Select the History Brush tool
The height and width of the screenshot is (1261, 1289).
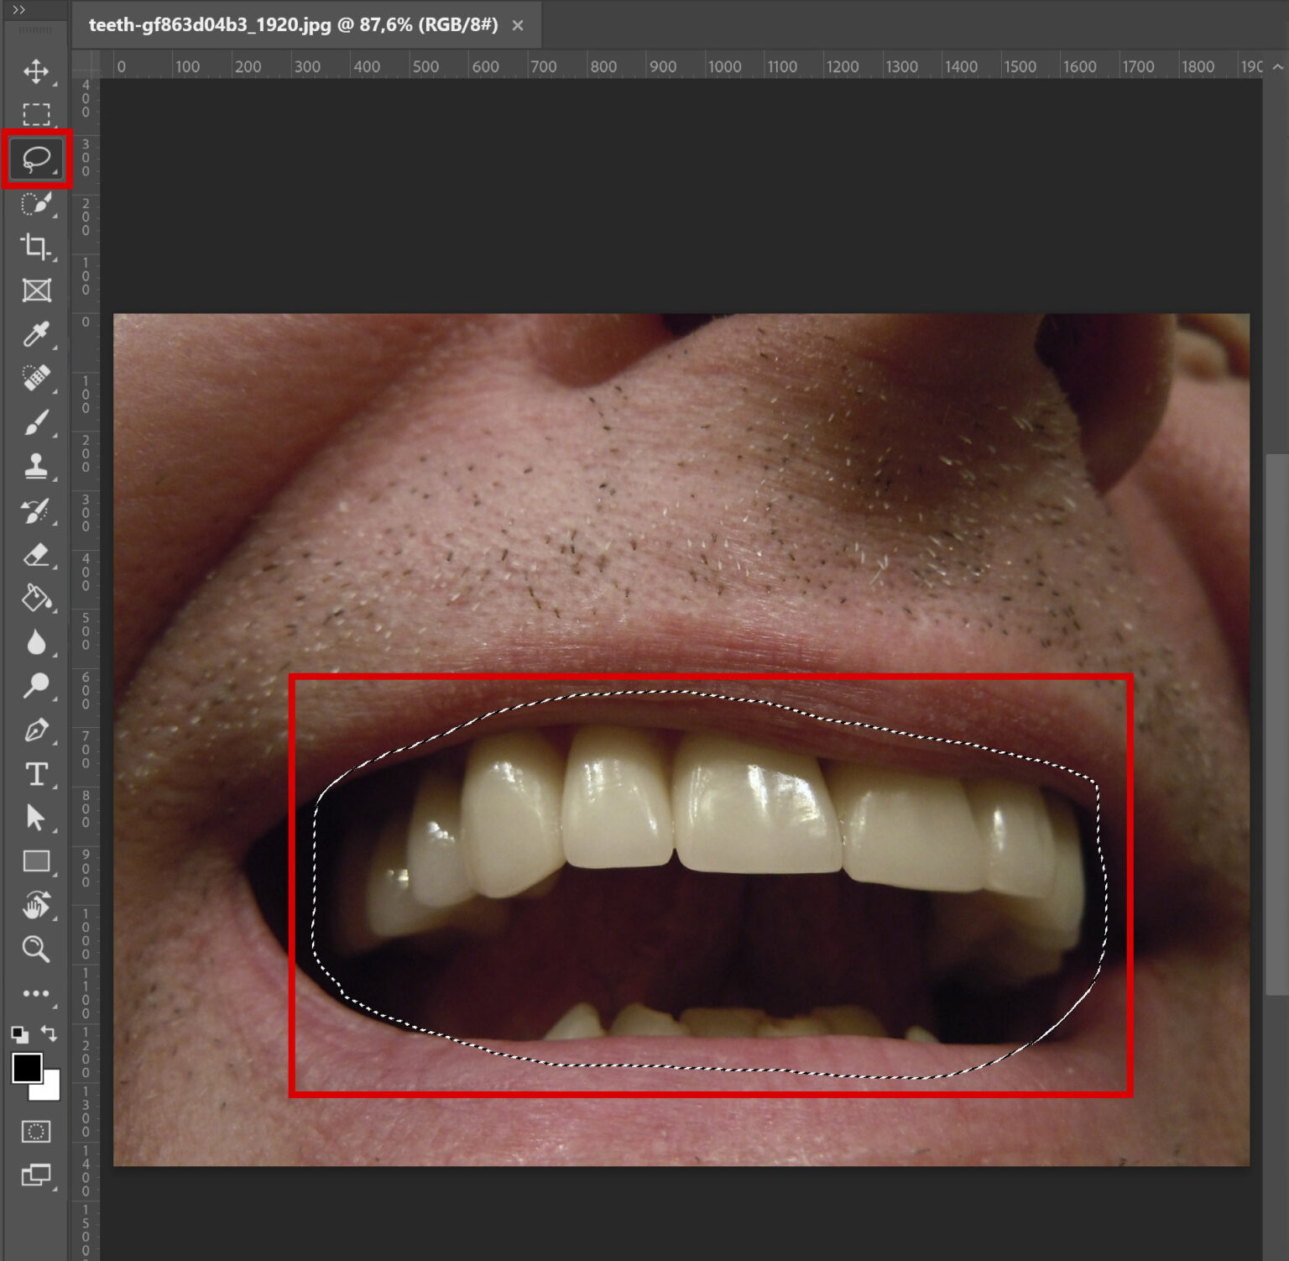[35, 510]
